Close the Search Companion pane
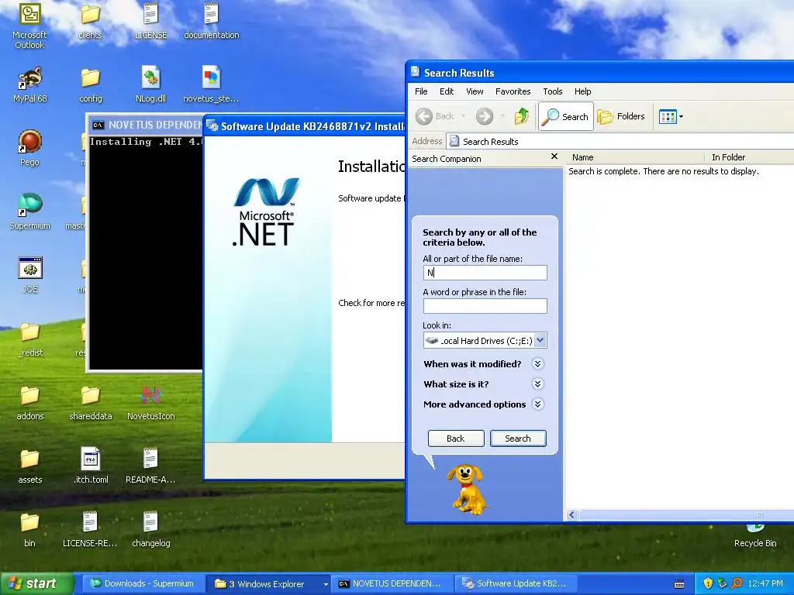This screenshot has height=595, width=794. click(554, 156)
